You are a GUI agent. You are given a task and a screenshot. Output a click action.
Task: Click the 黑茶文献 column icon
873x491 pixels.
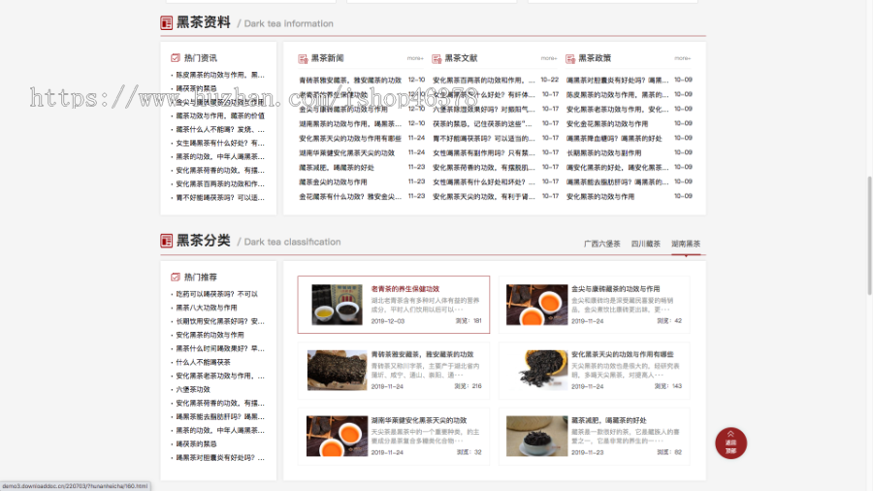[436, 58]
